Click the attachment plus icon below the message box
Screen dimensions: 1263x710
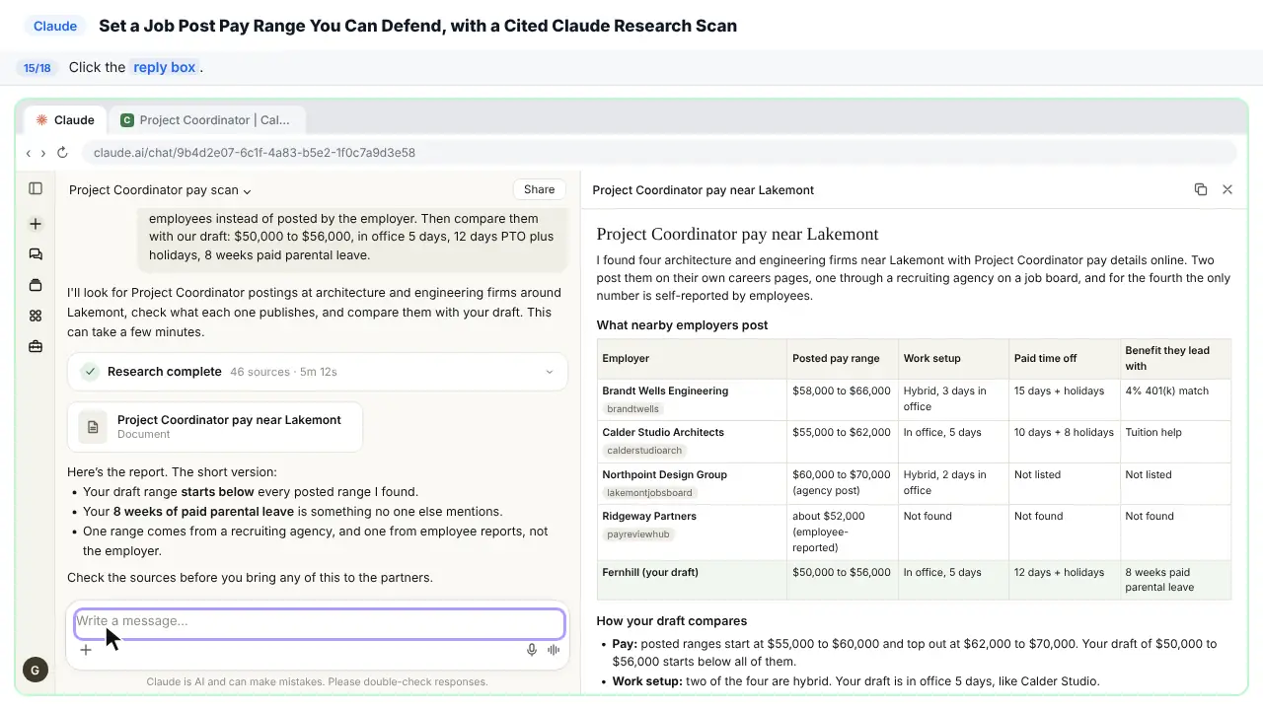pos(86,650)
